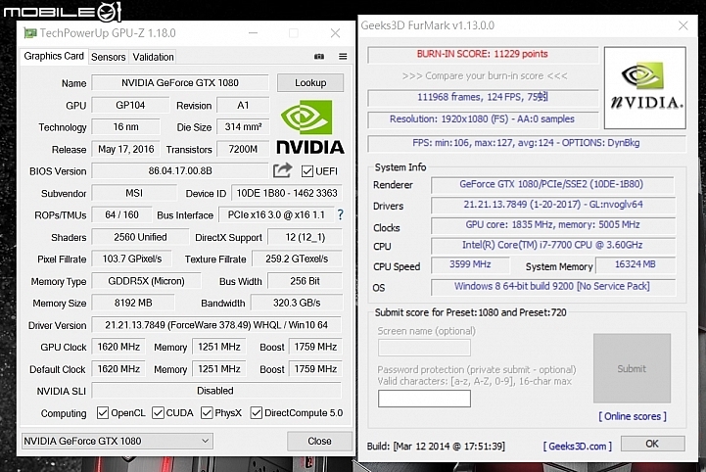Image resolution: width=706 pixels, height=472 pixels.
Task: Click the GDDR5X (Micron) memory type
Action: coord(146,281)
